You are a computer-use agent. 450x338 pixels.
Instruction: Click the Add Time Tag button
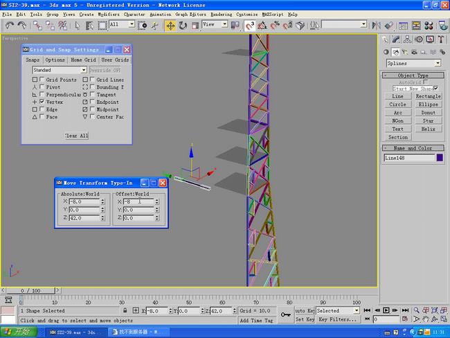(x=257, y=321)
